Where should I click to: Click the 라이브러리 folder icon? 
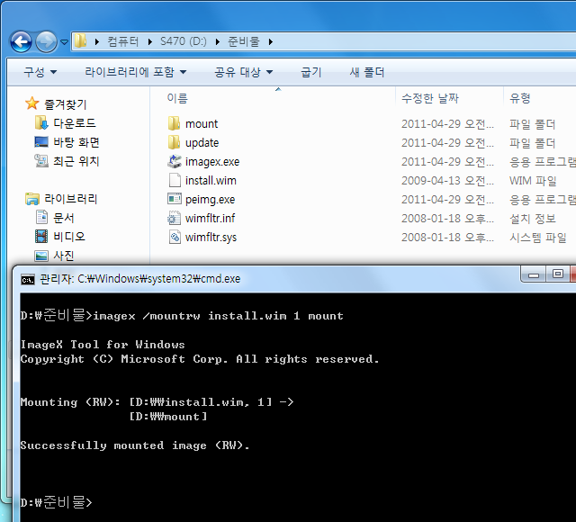(x=32, y=199)
